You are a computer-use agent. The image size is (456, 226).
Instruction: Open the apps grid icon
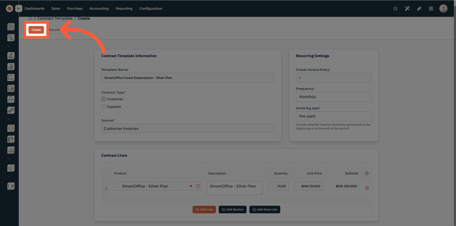pos(431,8)
